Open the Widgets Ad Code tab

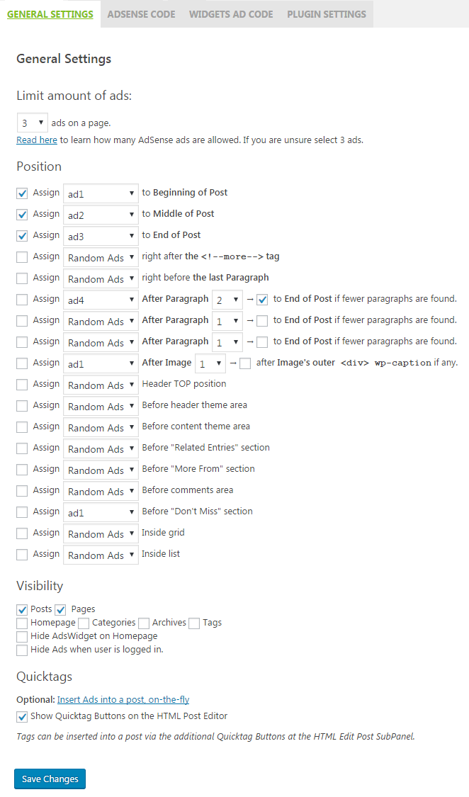point(231,14)
